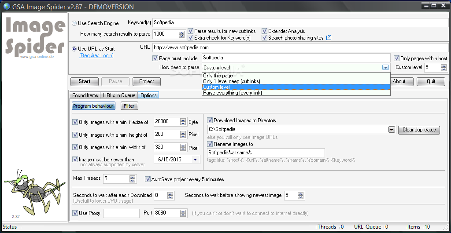Screen dimensions: 451x233
Task: Adjust min. filesize spinner
Action: click(183, 122)
